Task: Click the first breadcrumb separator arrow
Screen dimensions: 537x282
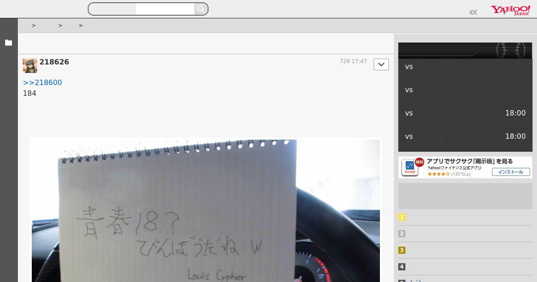Action: (x=34, y=26)
